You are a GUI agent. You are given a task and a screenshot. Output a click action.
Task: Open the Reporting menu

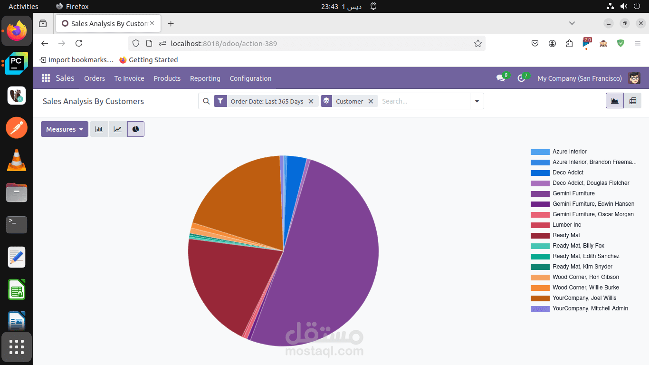tap(205, 78)
